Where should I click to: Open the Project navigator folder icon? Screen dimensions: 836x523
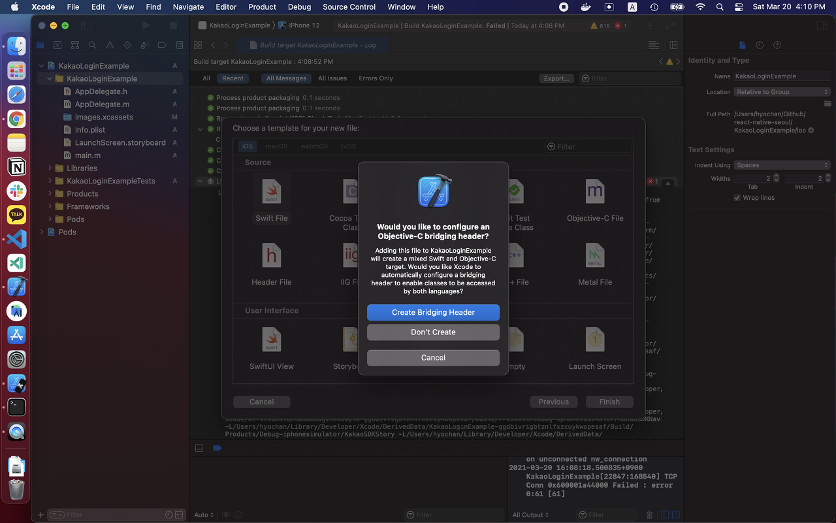coord(40,45)
